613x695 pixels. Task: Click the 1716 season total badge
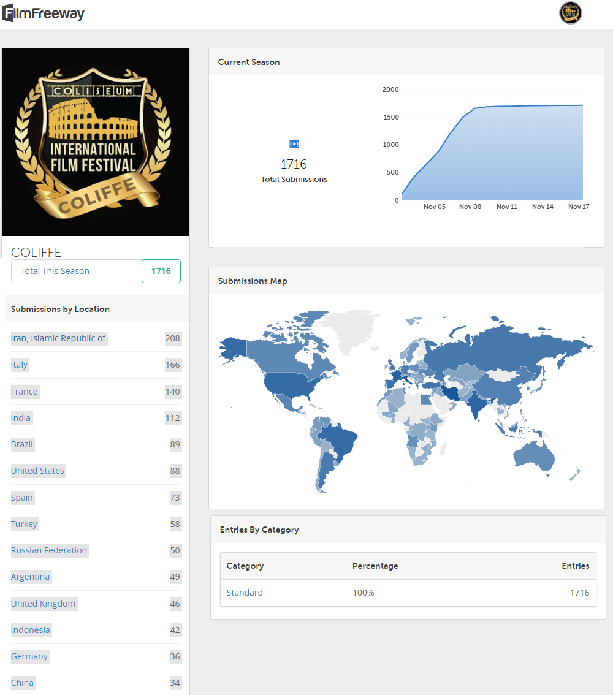point(161,271)
